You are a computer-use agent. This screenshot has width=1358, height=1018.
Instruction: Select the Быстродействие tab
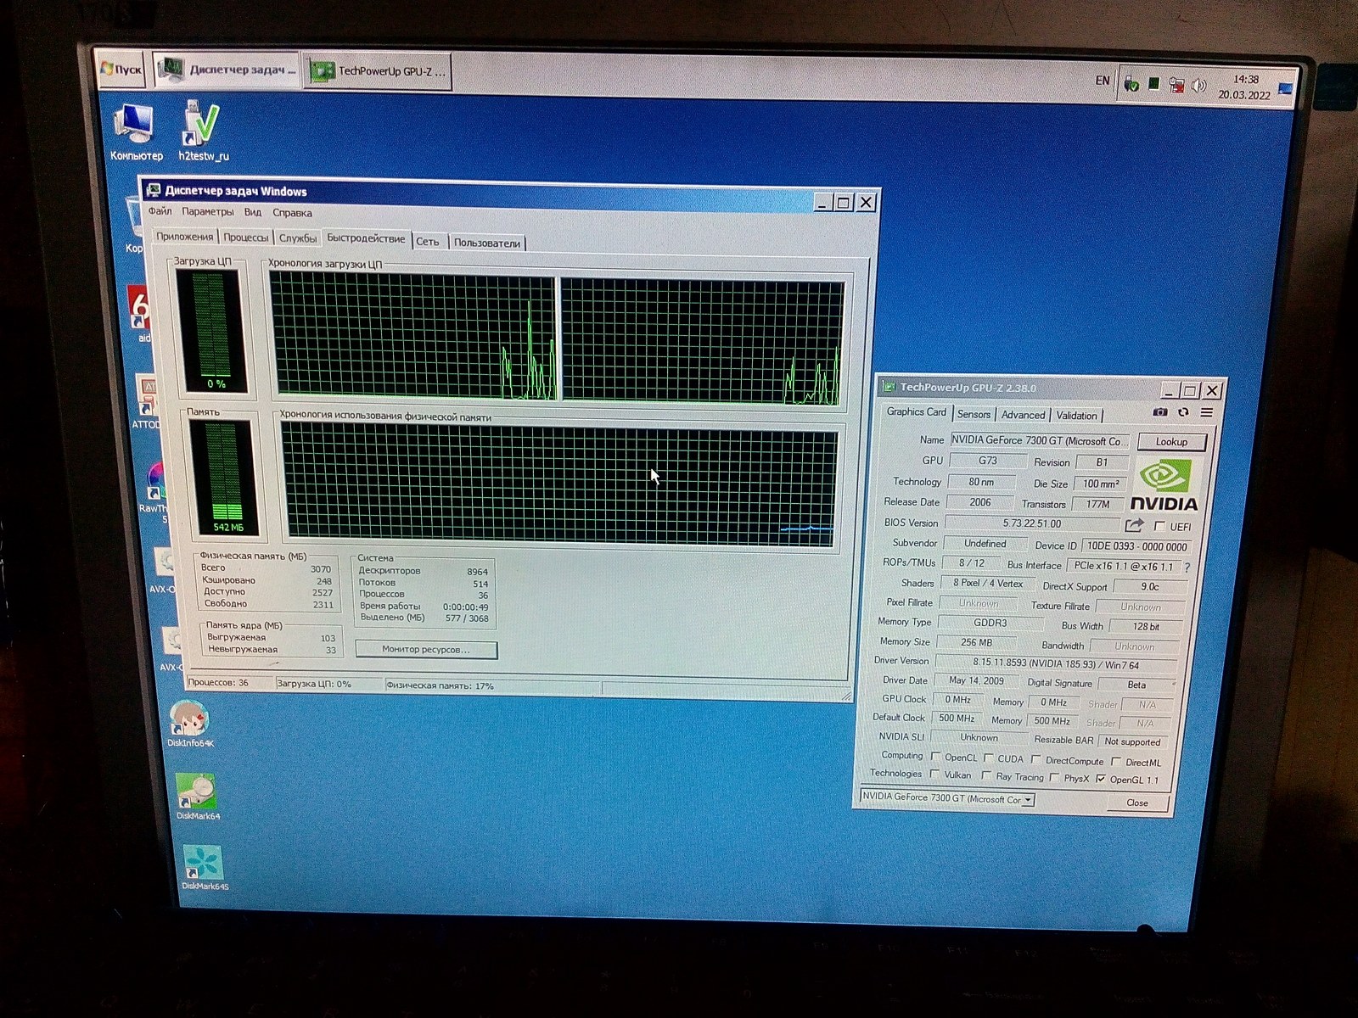366,238
